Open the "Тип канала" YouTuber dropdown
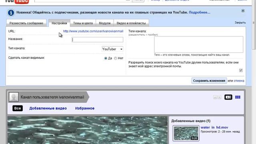Viewport: 256px width, 144px height. coord(112,49)
